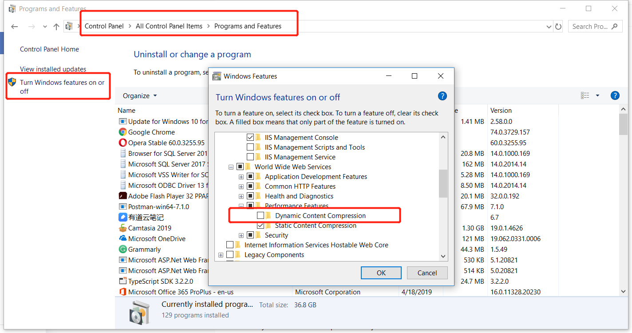Viewport: 632px width, 333px height.
Task: Enable Dynamic Content Compression checkbox
Action: pyautogui.click(x=261, y=216)
